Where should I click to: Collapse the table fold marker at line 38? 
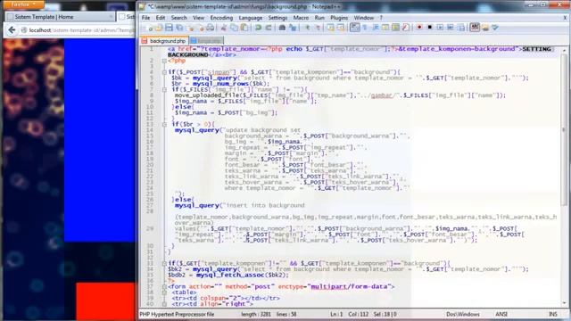(164, 292)
